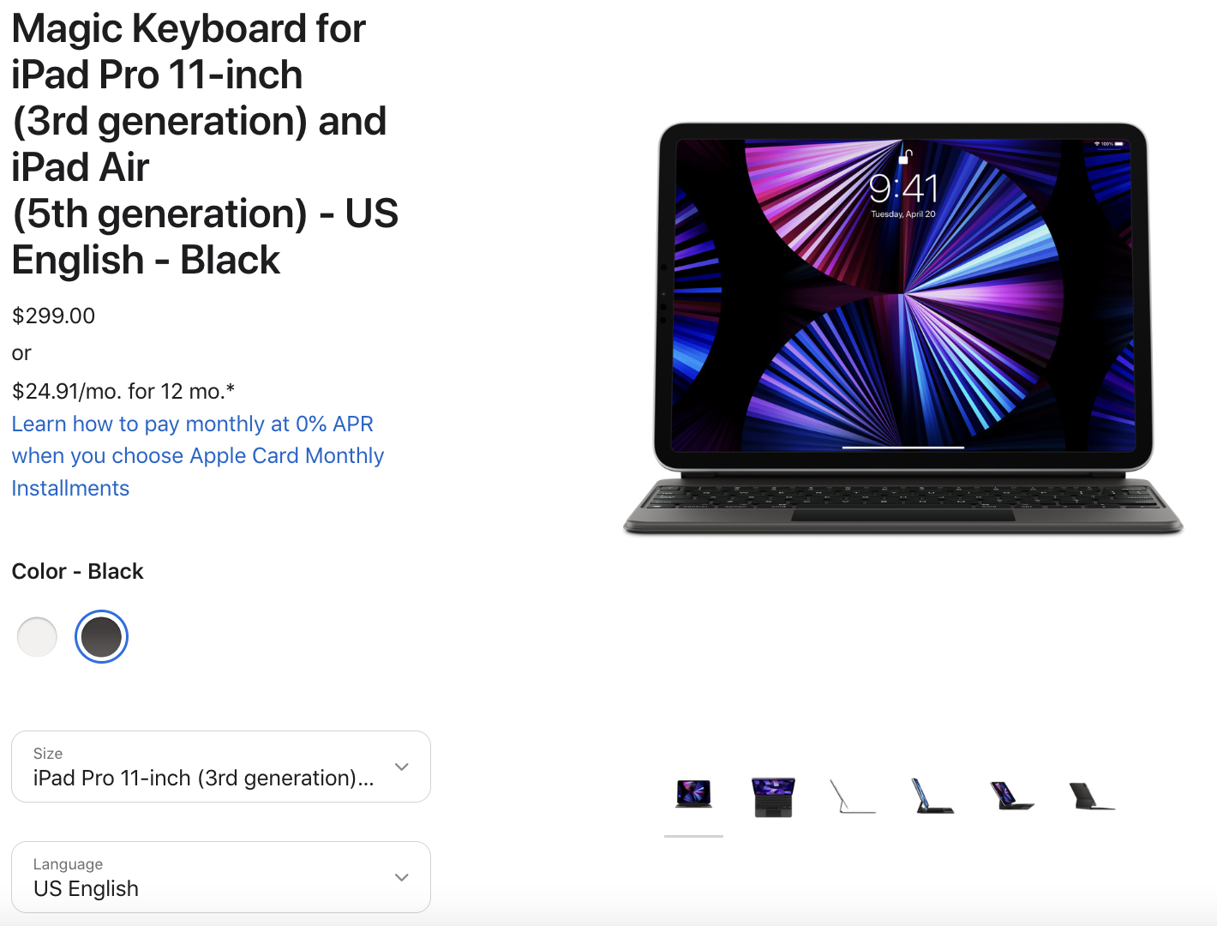Show the top-down keyboard layout thumbnail

773,797
